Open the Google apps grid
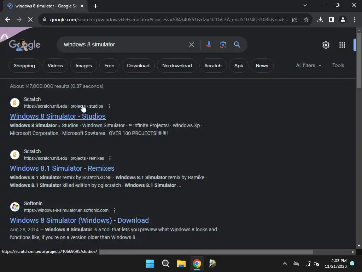 coord(342,45)
